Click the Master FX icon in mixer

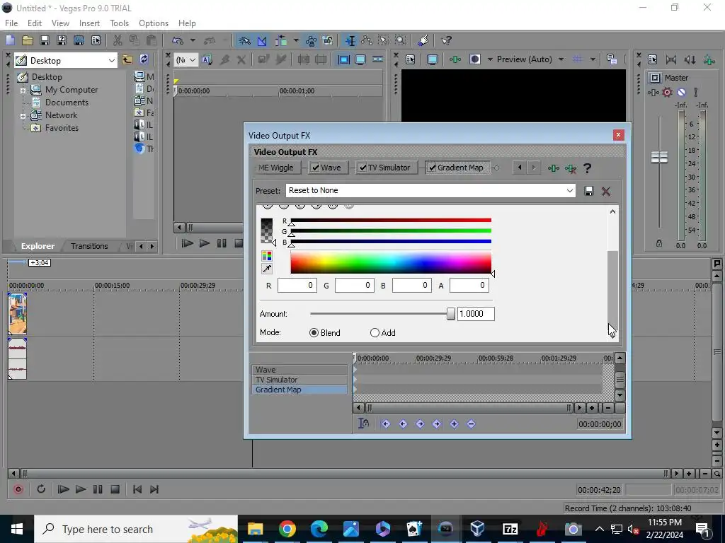coord(653,93)
